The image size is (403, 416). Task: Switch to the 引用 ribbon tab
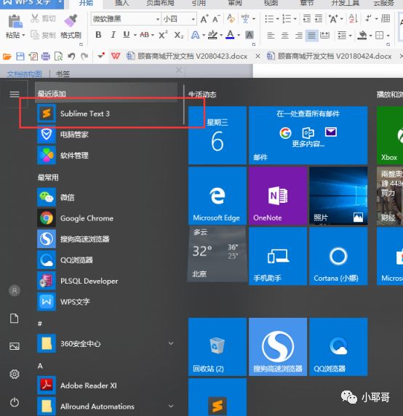(x=199, y=3)
